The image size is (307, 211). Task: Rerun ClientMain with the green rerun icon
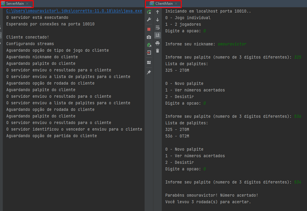click(149, 12)
